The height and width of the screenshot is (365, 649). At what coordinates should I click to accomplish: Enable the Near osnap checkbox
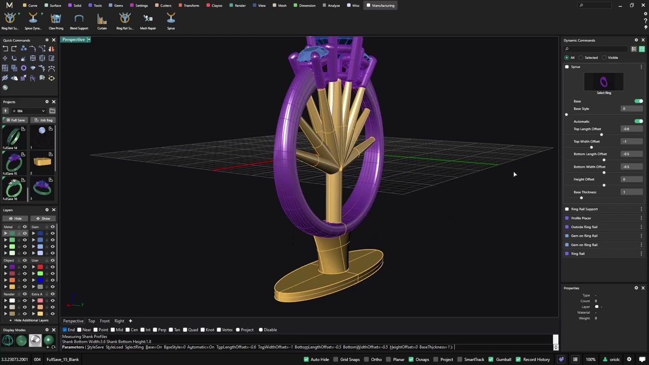pos(79,330)
